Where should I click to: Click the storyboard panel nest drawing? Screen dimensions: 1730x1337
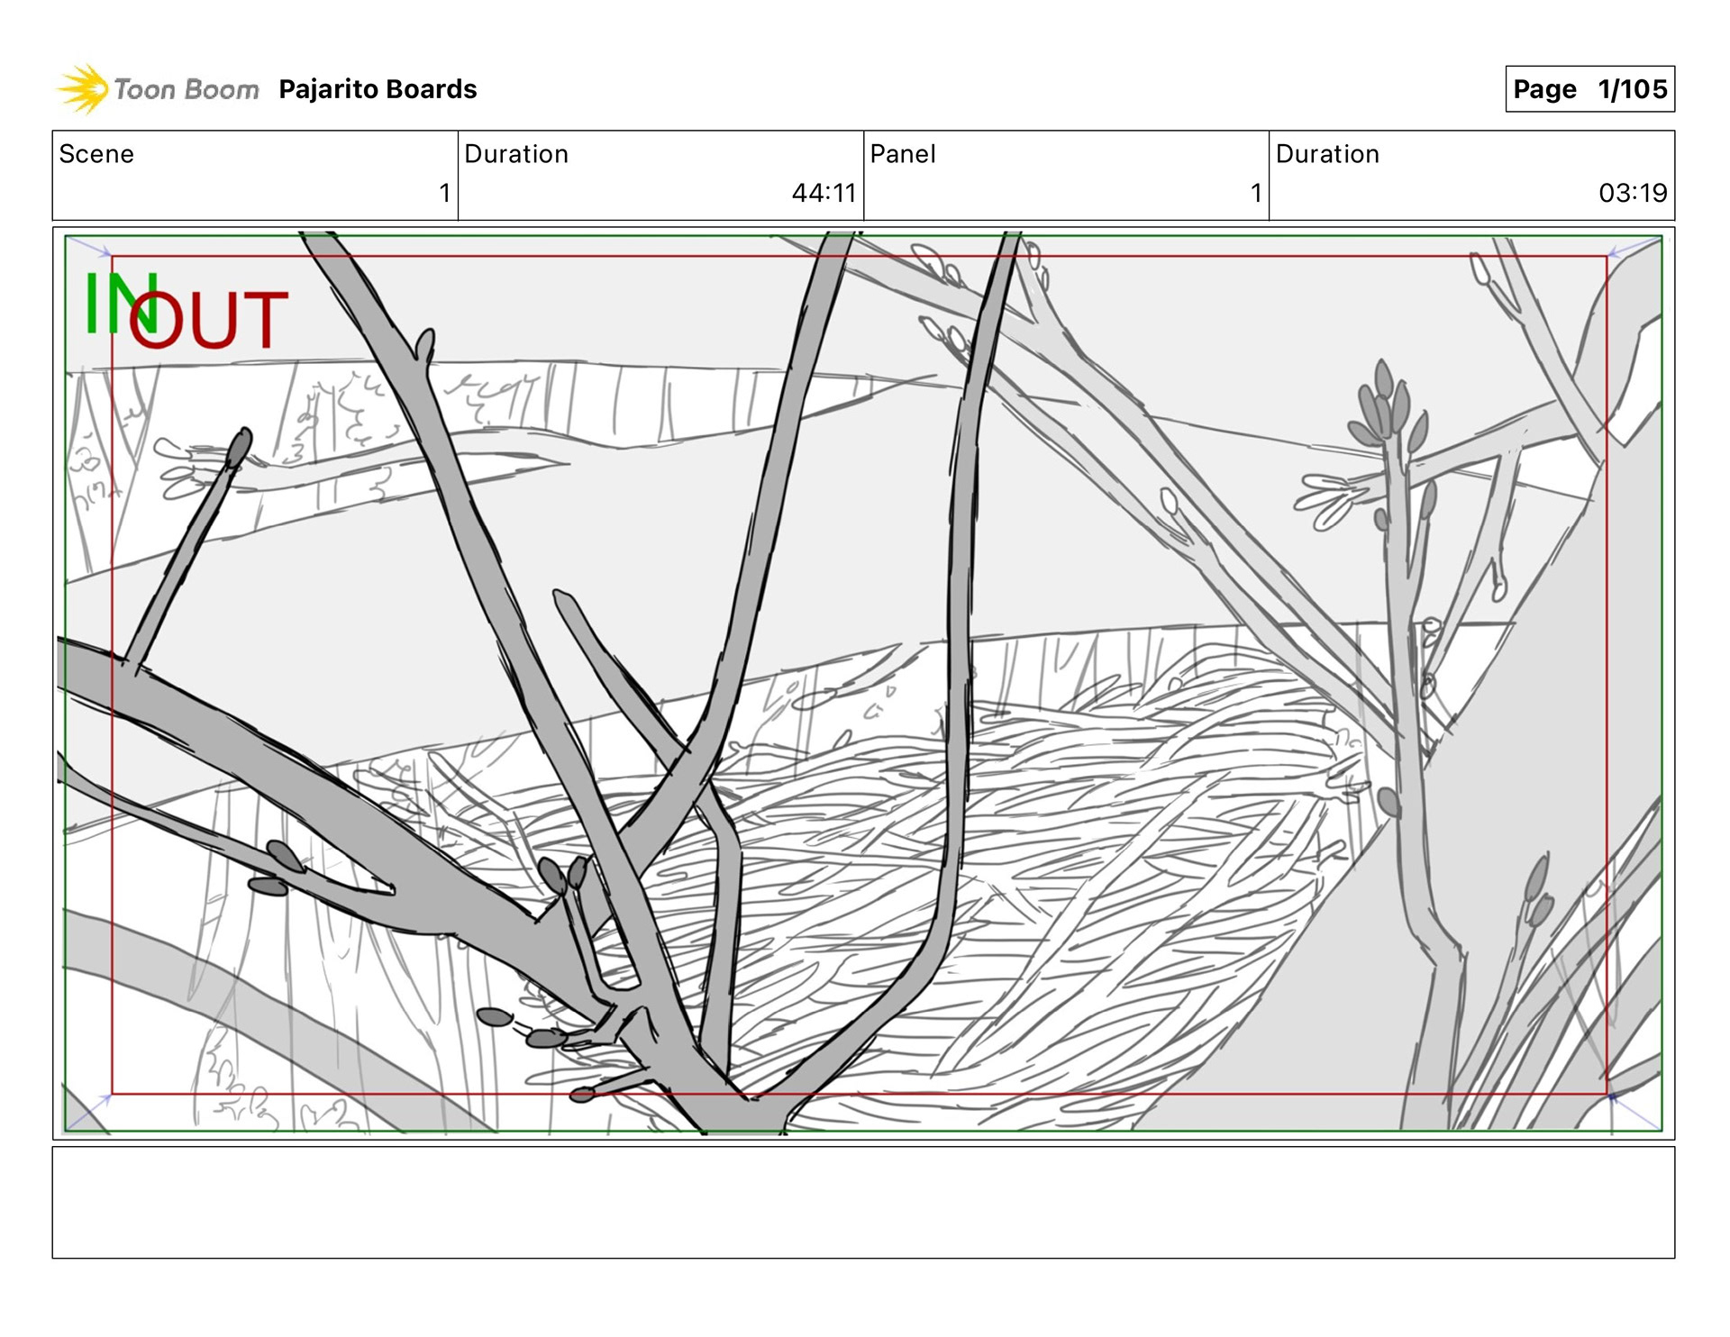pyautogui.click(x=863, y=683)
